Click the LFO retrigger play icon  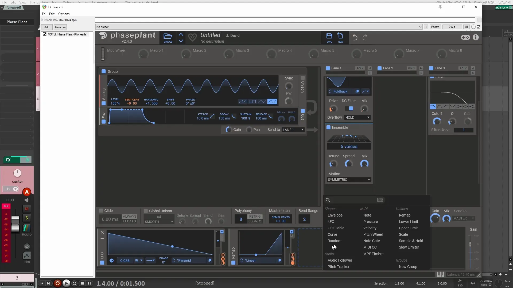[x=112, y=261]
